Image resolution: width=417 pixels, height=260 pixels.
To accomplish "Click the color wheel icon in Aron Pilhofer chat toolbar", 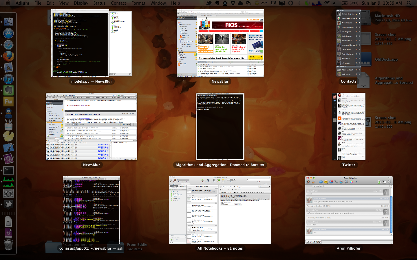I will [x=351, y=182].
